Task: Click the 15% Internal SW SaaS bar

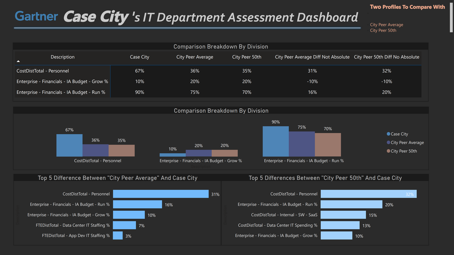Action: tap(343, 215)
